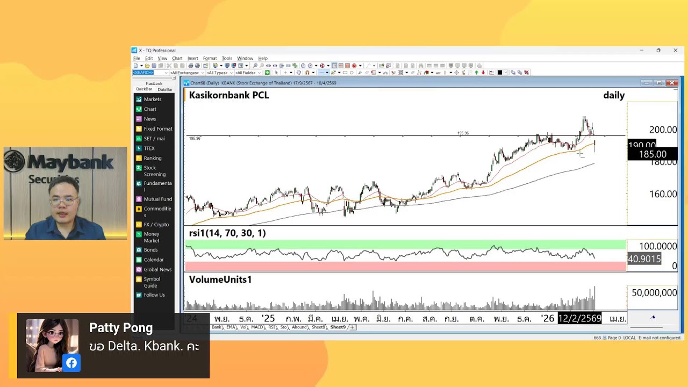Open Follow Us in the sidebar
The image size is (688, 387).
[x=154, y=295]
